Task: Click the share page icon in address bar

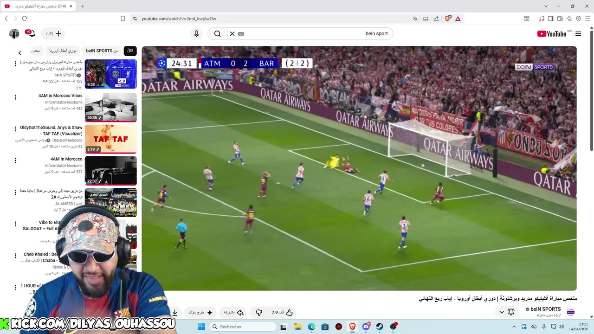Action: click(x=436, y=19)
